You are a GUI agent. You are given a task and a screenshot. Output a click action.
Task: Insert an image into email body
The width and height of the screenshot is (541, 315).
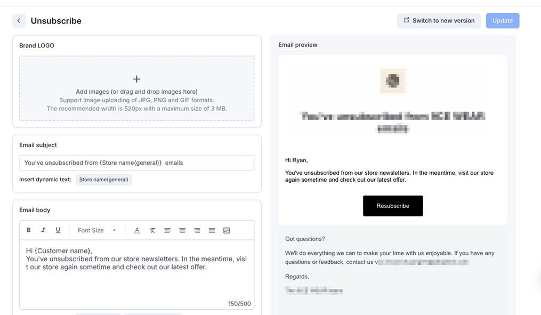(227, 230)
